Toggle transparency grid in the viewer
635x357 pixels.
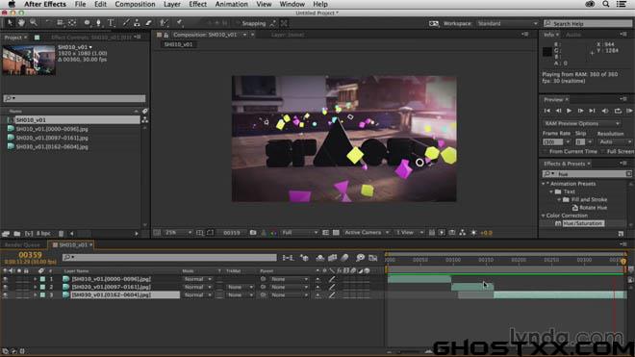point(336,233)
